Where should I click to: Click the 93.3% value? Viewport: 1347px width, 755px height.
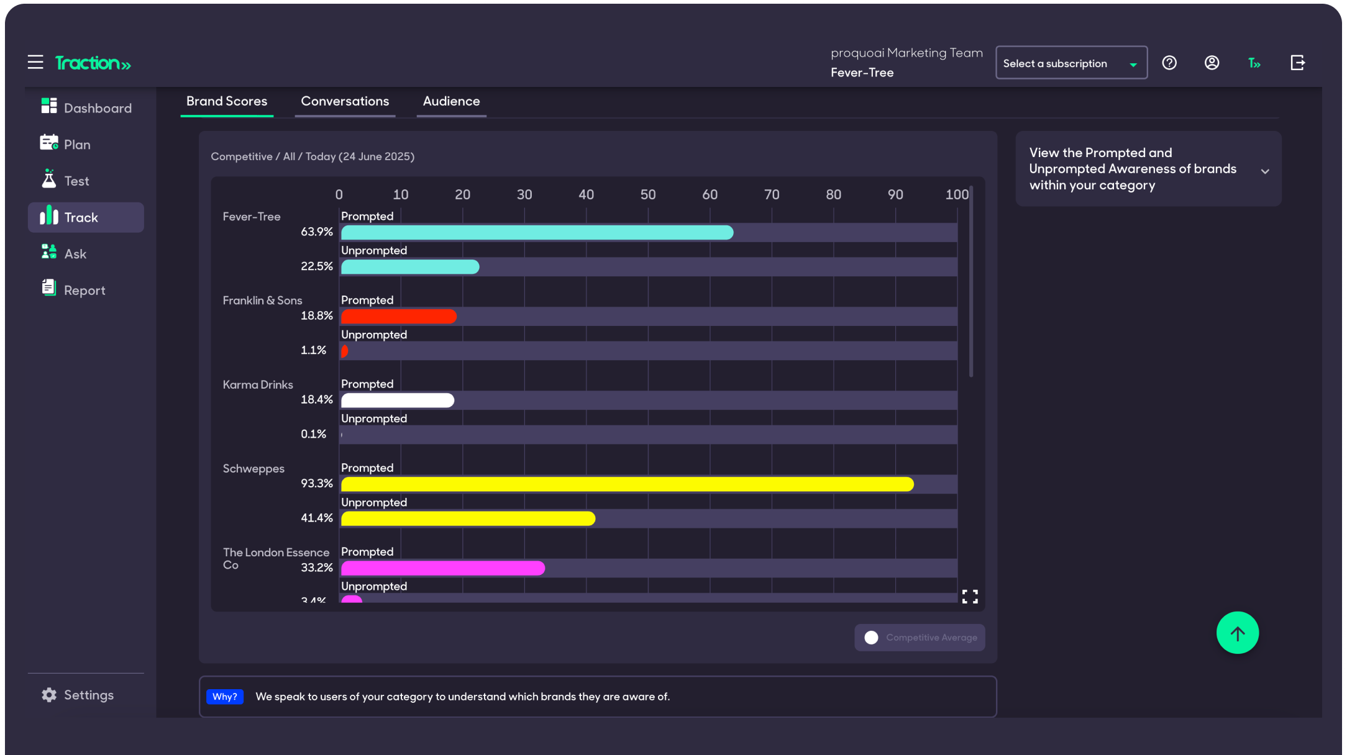(x=317, y=483)
